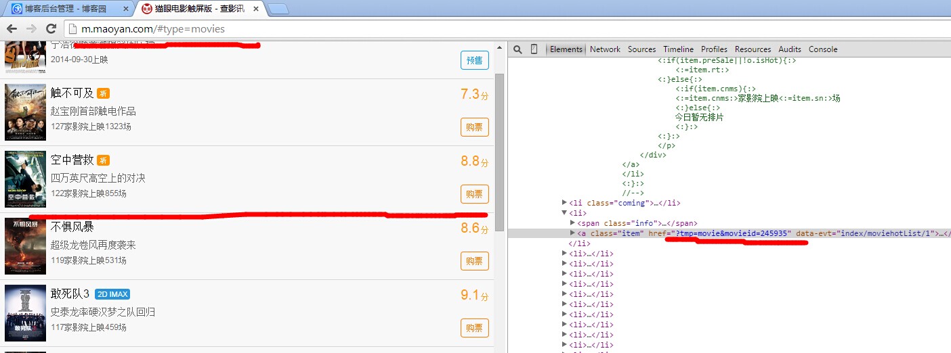This screenshot has width=951, height=353.
Task: Click the 9.1分 rating score
Action: pyautogui.click(x=474, y=295)
